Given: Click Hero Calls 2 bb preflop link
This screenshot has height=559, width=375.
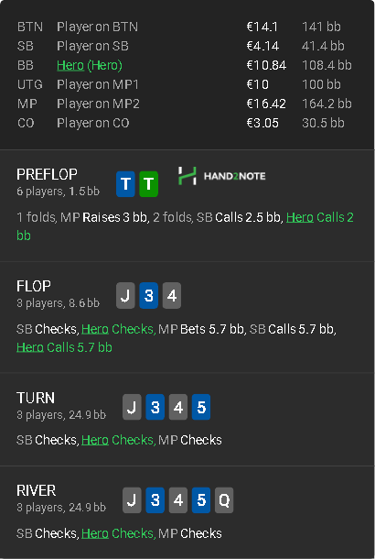Looking at the screenshot, I should pos(185,226).
